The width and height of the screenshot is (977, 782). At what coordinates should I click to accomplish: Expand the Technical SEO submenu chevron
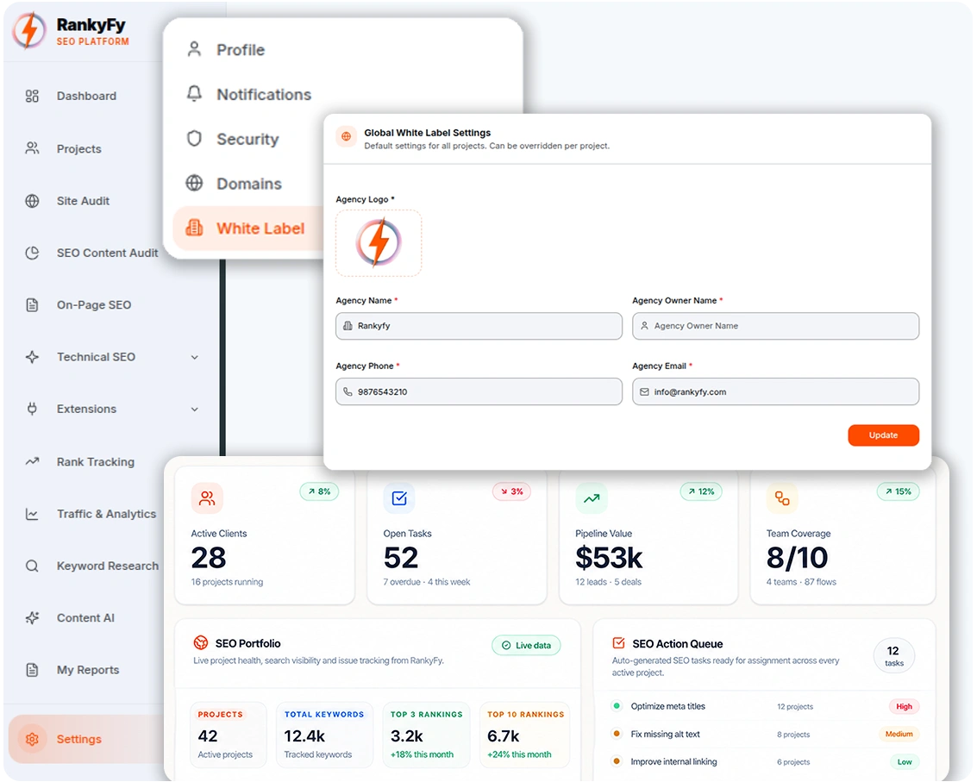(x=194, y=357)
